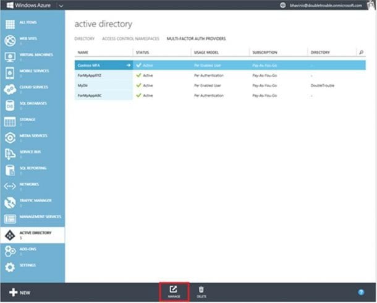Open Contoso MFA details arrow
Viewport: 377px width, 303px height.
129,64
